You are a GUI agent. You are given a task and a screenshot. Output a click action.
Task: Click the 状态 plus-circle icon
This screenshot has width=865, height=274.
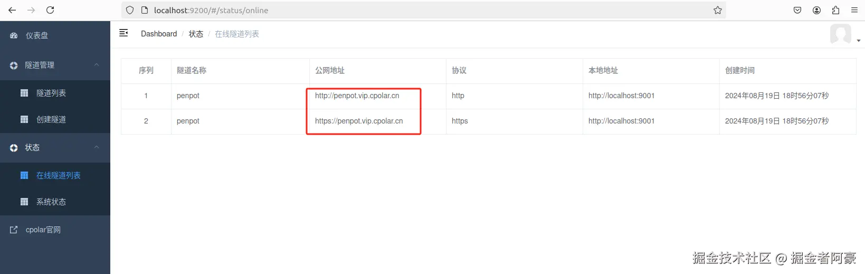14,148
